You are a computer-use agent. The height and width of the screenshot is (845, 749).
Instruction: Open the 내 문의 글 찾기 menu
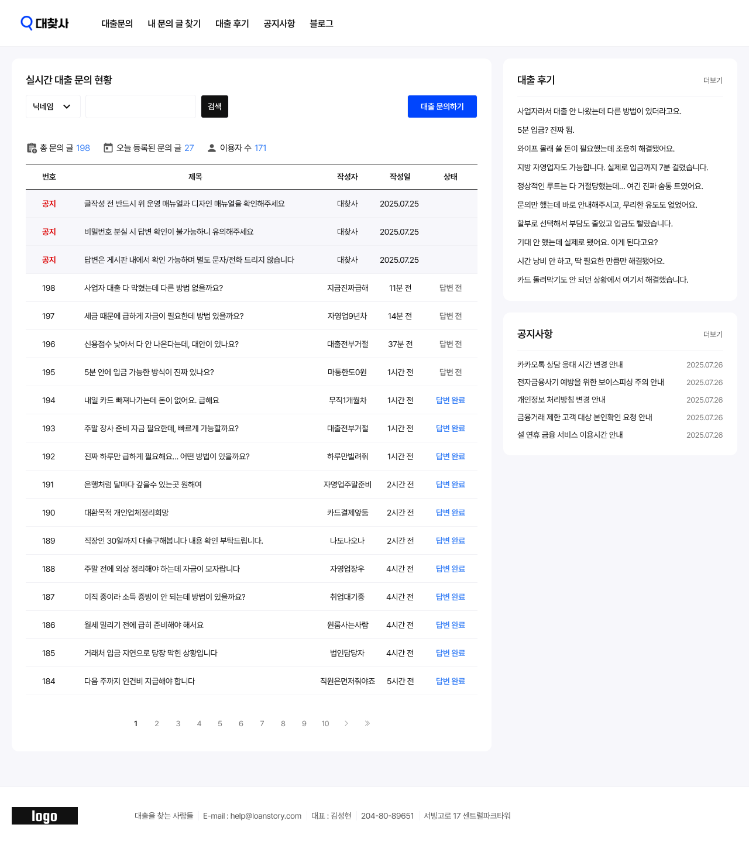point(174,23)
